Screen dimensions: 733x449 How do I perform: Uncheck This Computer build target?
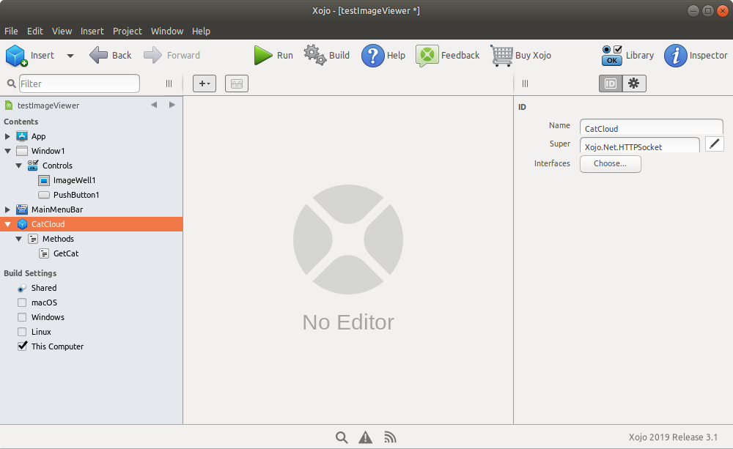[22, 346]
